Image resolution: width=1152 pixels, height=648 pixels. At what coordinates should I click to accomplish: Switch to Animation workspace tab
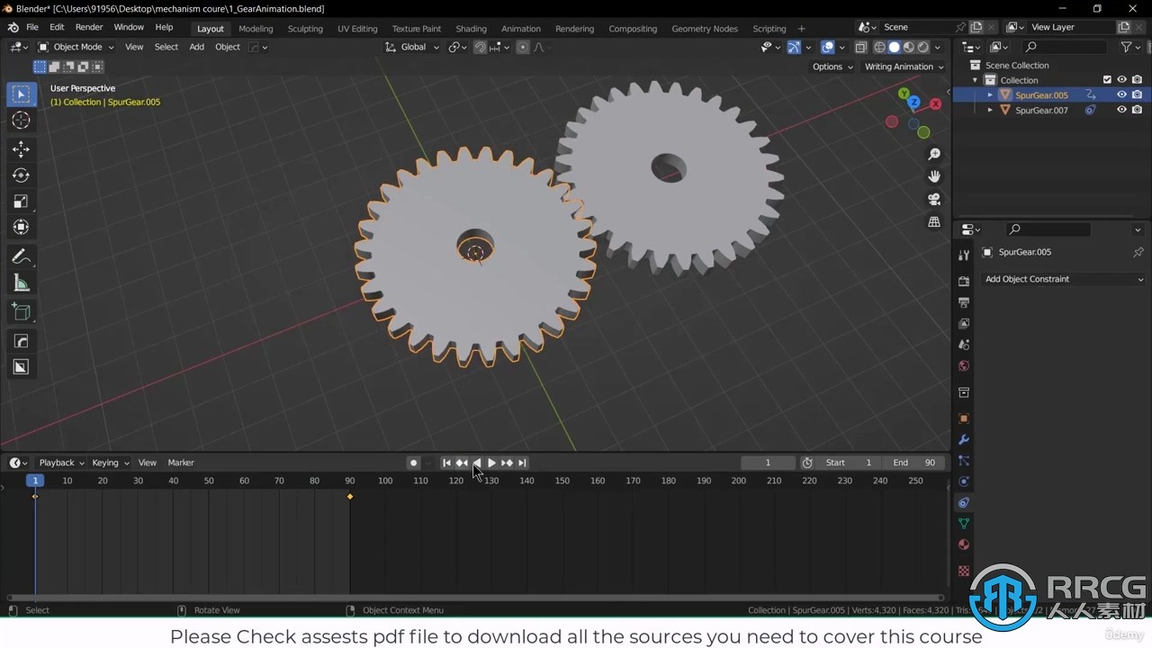(521, 28)
